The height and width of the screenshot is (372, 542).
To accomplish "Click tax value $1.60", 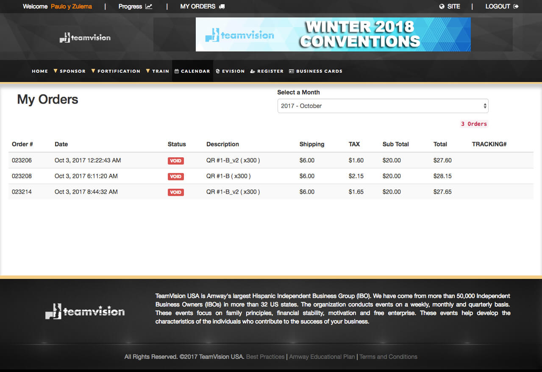I will 356,160.
